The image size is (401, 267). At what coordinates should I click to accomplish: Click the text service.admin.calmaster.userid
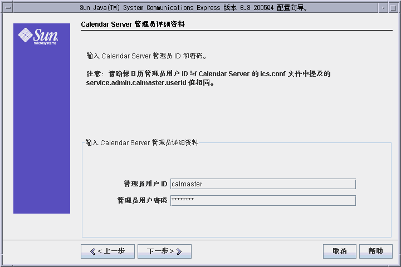[136, 83]
